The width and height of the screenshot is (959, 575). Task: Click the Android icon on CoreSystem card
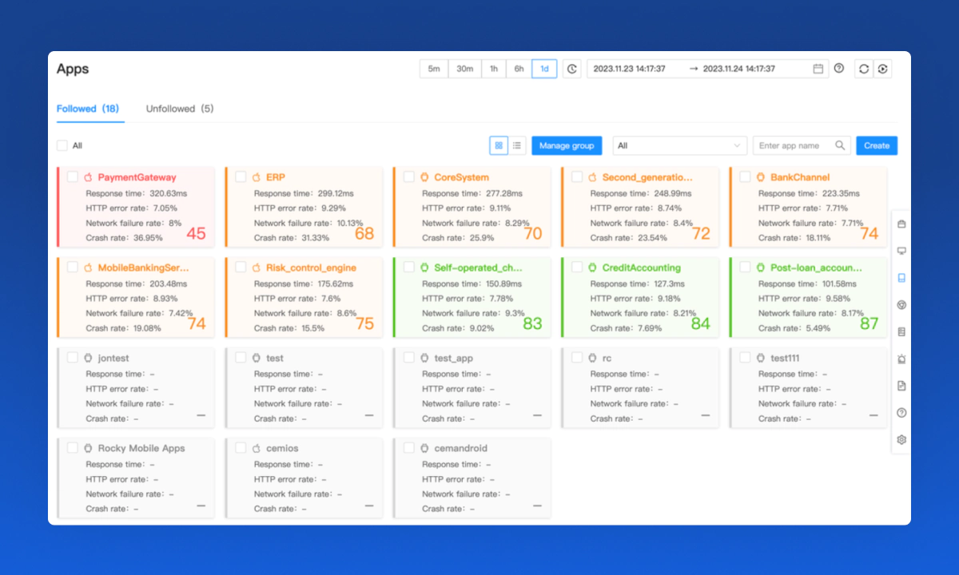(x=426, y=177)
